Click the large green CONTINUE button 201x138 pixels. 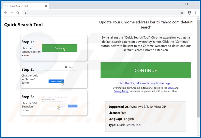pos(146,70)
